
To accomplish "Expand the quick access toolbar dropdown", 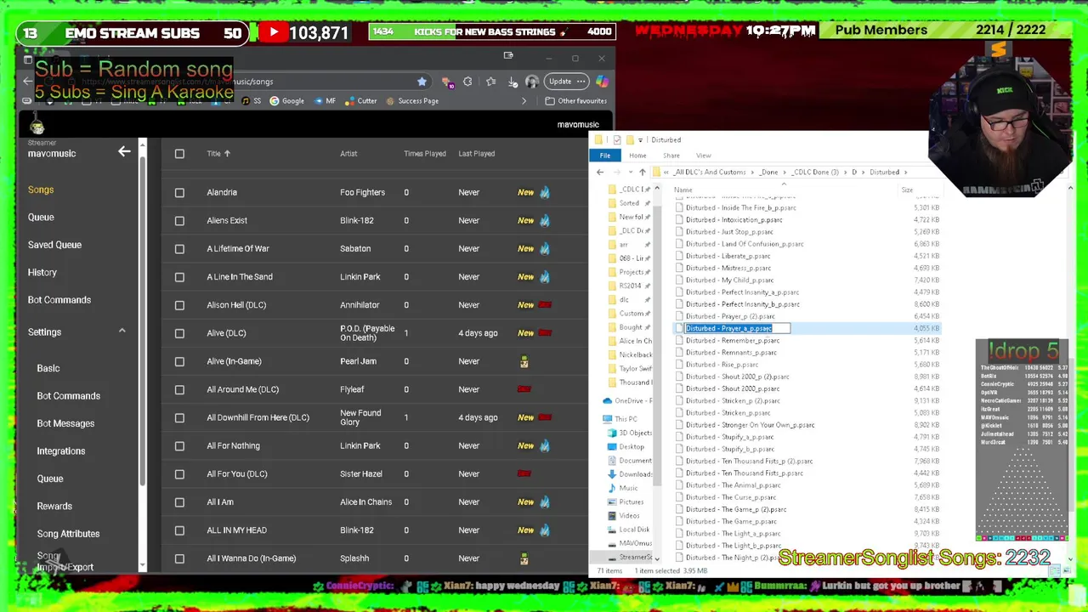I will 640,139.
